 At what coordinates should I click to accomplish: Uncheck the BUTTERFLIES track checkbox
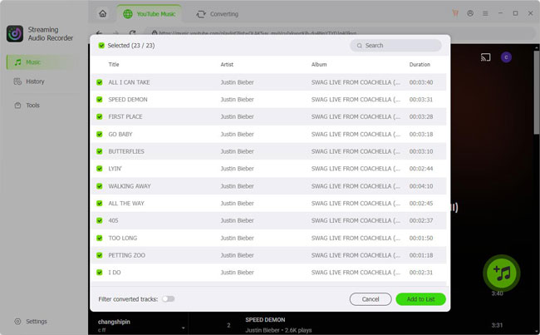point(100,151)
